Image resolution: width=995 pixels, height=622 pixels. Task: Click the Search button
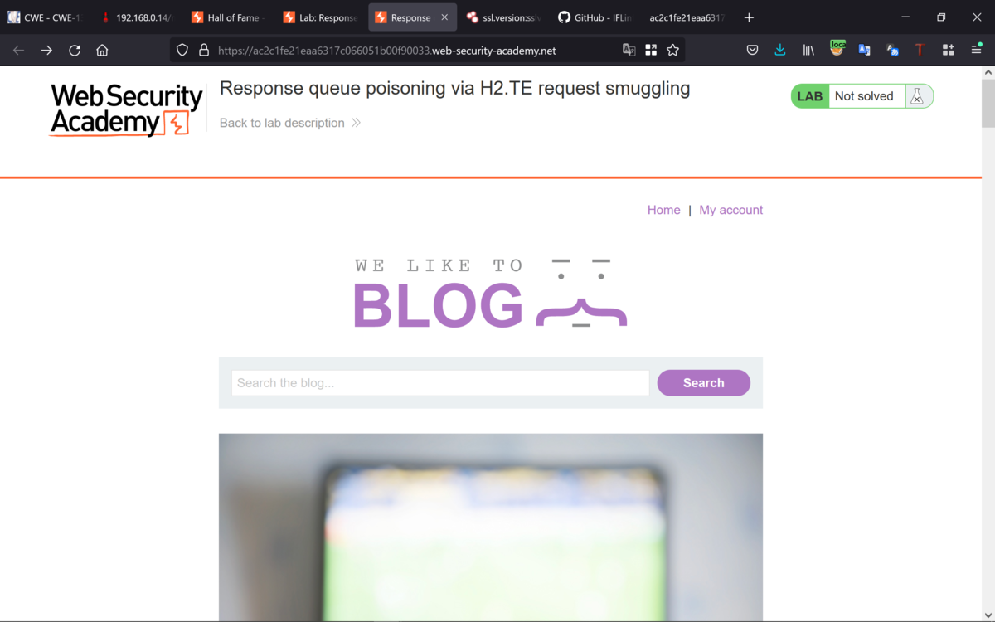pos(704,383)
